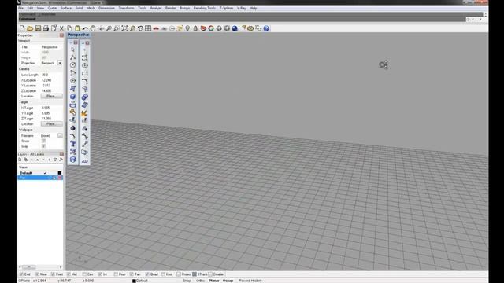Screen dimensions: 504x283
Task: Open the Projection dropdown
Action: (x=60, y=63)
